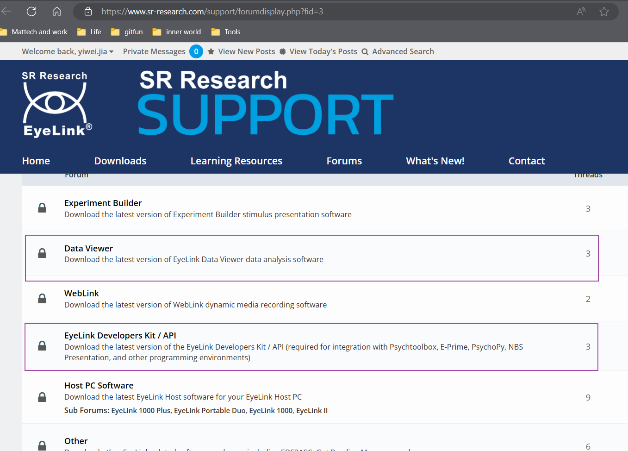Viewport: 628px width, 451px height.
Task: Click the burst icon beside View Today's Posts
Action: 283,51
